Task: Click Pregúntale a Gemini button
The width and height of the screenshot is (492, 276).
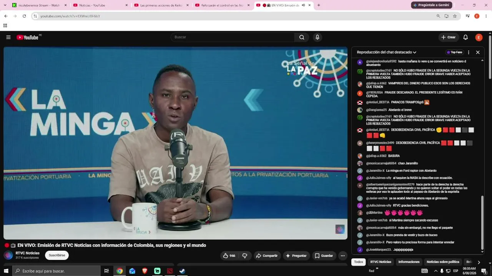Action: (x=432, y=5)
